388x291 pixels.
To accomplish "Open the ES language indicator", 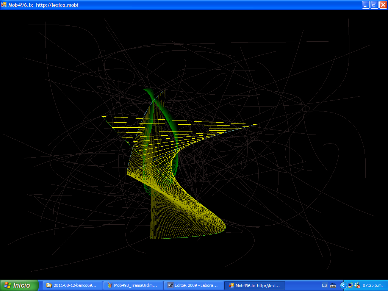I will pos(324,285).
